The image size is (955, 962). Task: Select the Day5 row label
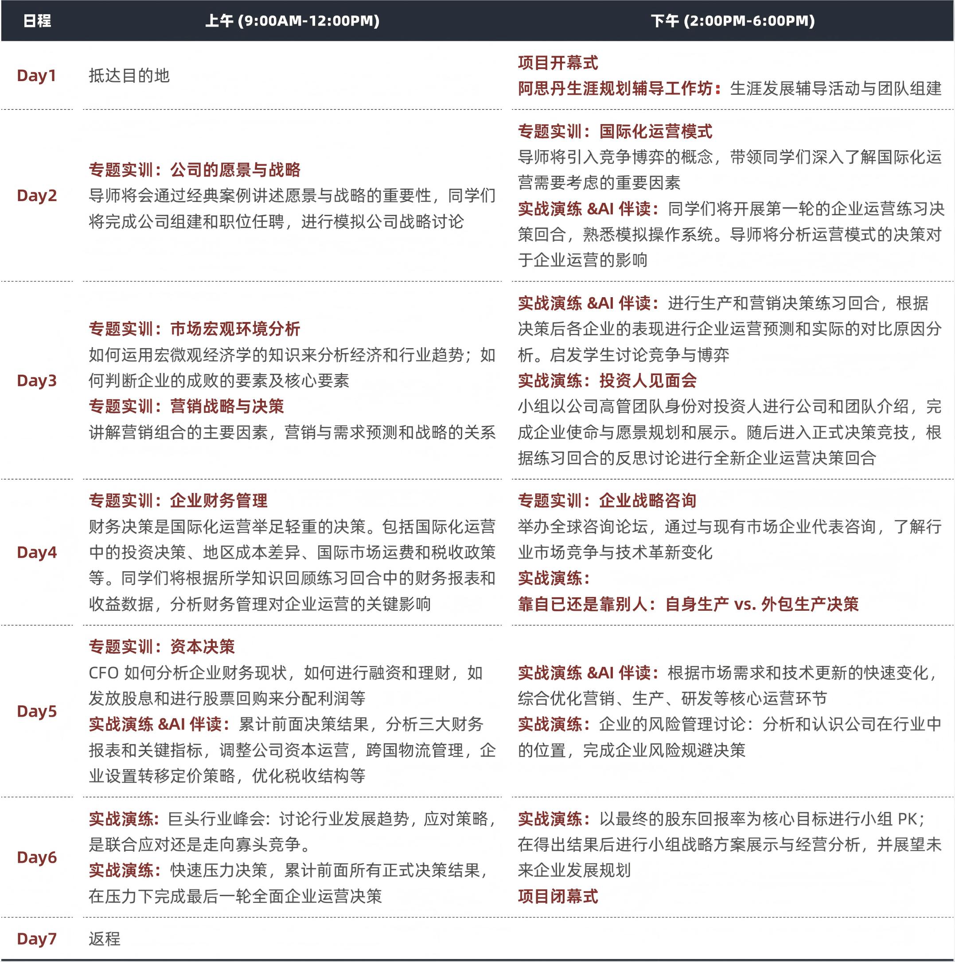tap(37, 711)
